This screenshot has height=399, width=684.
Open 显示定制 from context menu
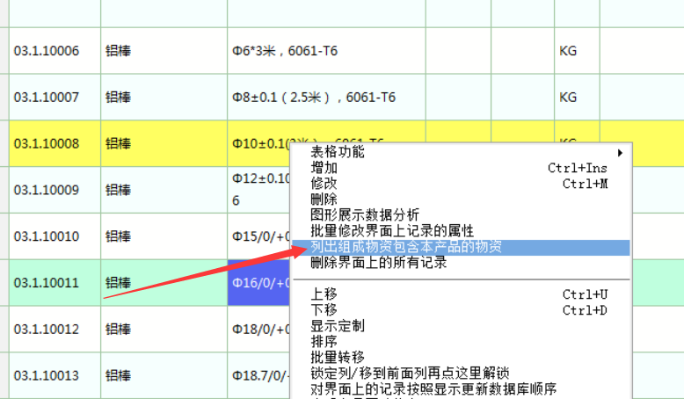(338, 326)
